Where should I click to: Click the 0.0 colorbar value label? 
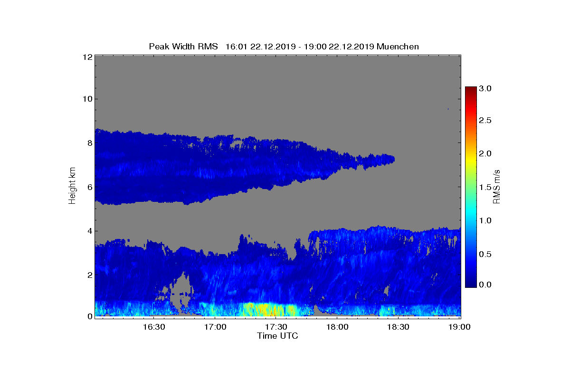(x=485, y=284)
